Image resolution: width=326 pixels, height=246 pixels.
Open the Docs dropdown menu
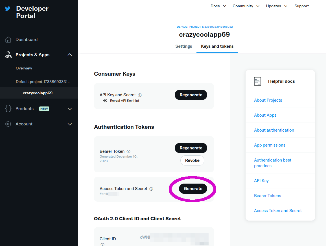(x=218, y=6)
